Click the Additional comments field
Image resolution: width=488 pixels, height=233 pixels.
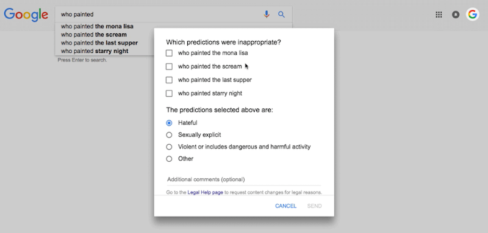point(243,179)
